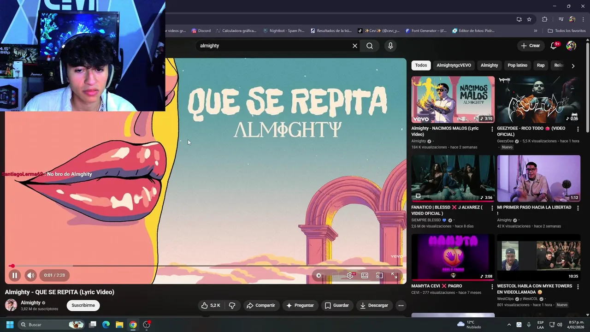Screen dimensions: 590x332
Task: Select the Pop latino chip
Action: (517, 65)
